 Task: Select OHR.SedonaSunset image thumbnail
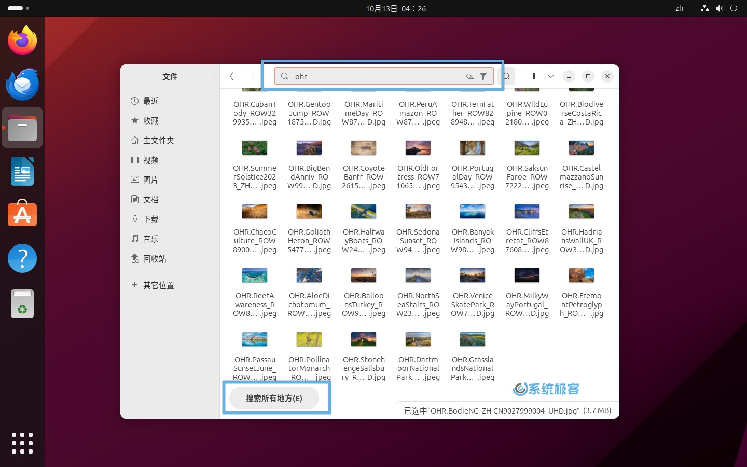coord(418,212)
